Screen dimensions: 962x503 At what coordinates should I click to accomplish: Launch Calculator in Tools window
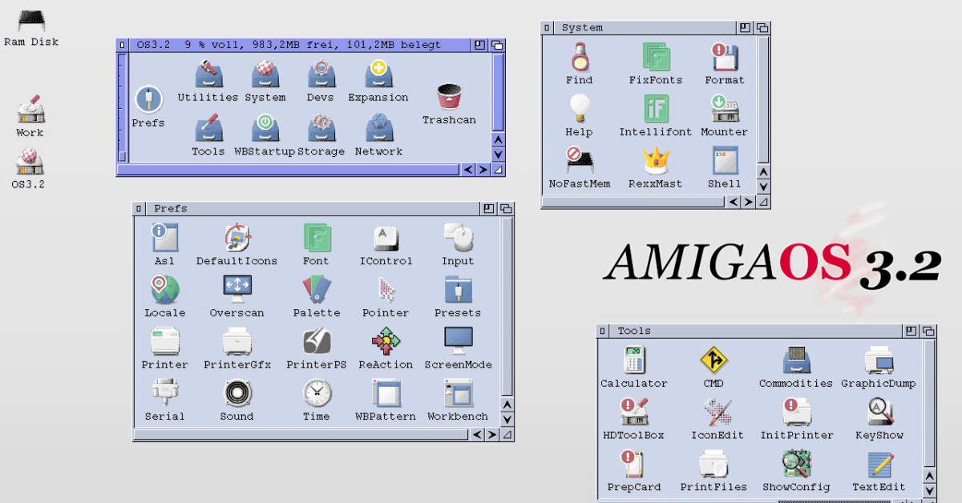[634, 360]
